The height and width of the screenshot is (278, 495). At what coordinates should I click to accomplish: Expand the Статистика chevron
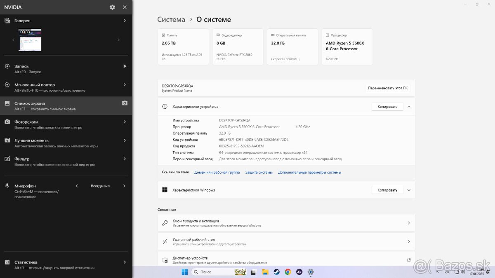click(x=125, y=262)
